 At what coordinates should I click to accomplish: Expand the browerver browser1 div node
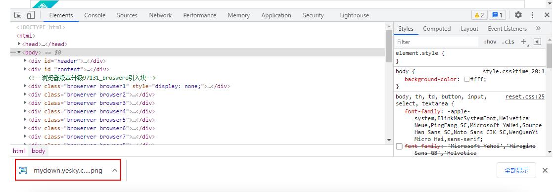[25, 86]
